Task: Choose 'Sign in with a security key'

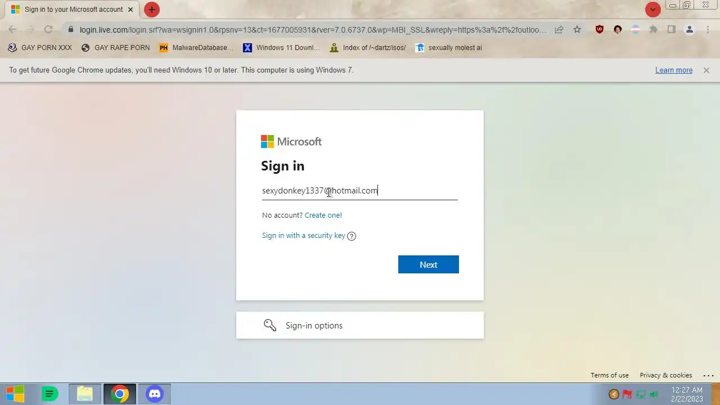Action: click(303, 235)
